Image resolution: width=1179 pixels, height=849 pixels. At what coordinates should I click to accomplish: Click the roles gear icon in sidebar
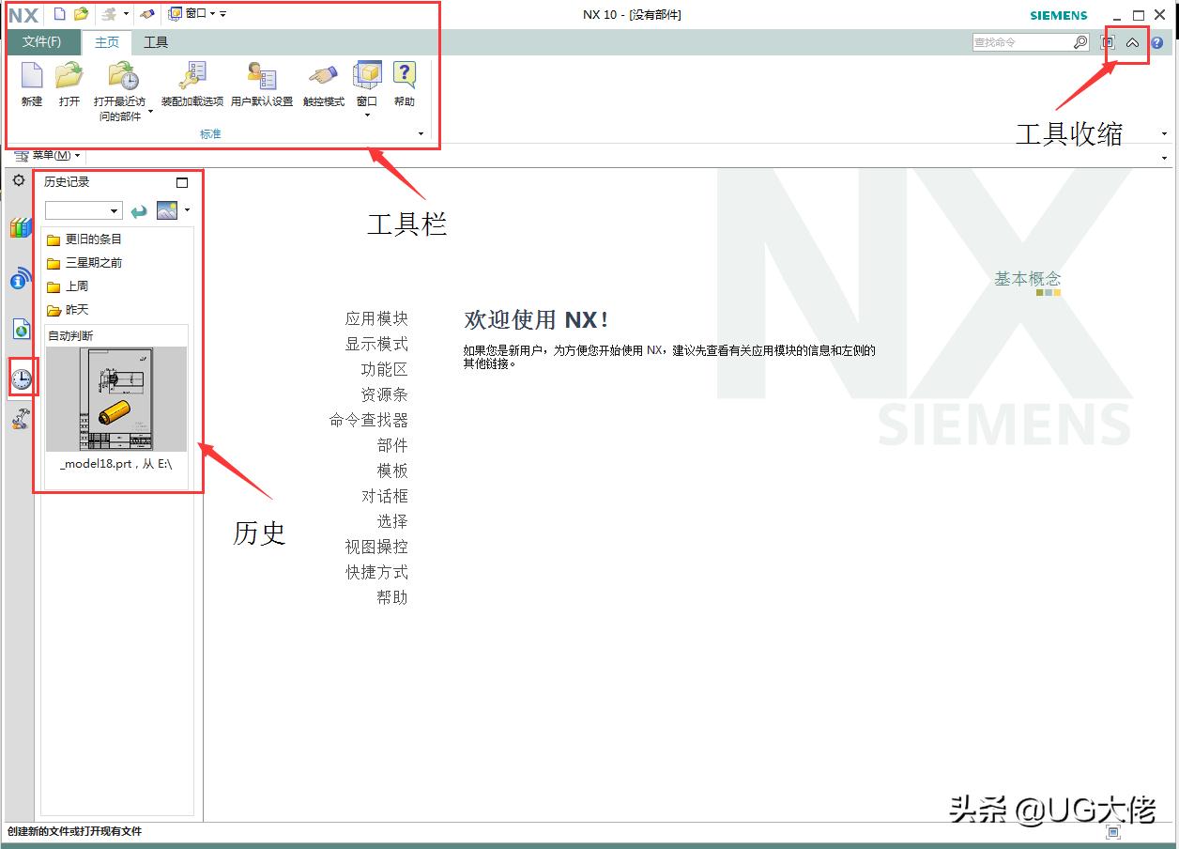pos(19,180)
